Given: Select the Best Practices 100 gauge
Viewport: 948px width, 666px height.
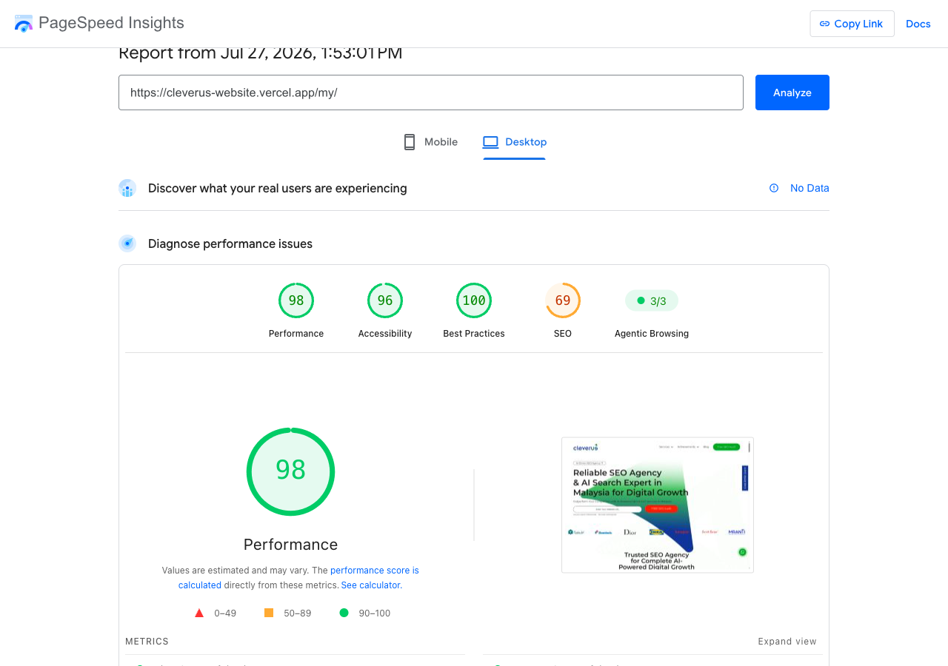Looking at the screenshot, I should click(x=474, y=300).
